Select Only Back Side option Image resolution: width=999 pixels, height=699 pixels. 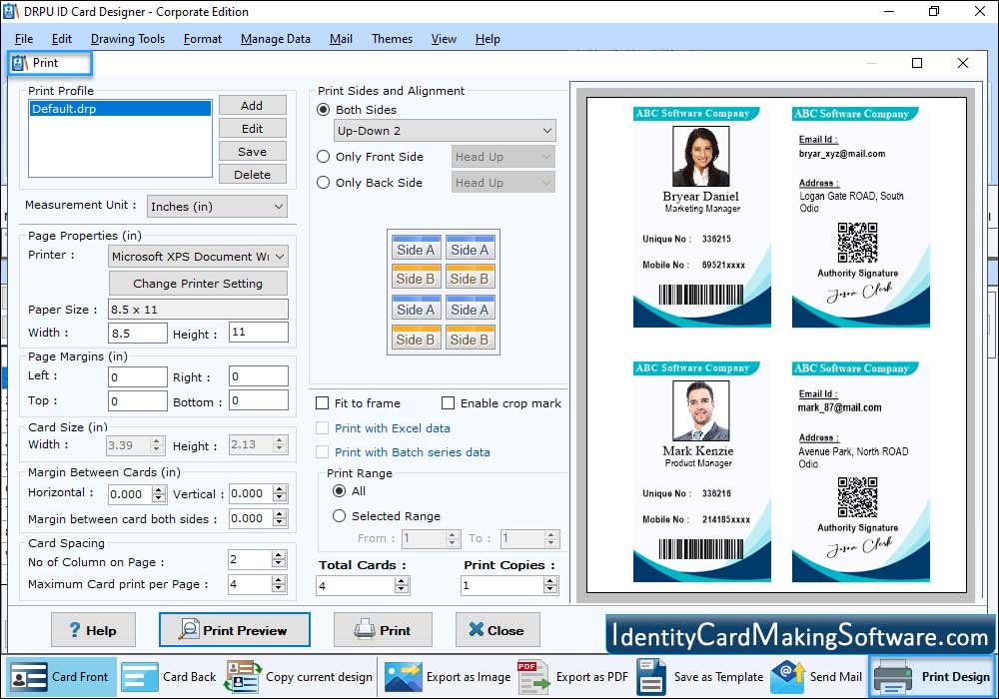324,183
